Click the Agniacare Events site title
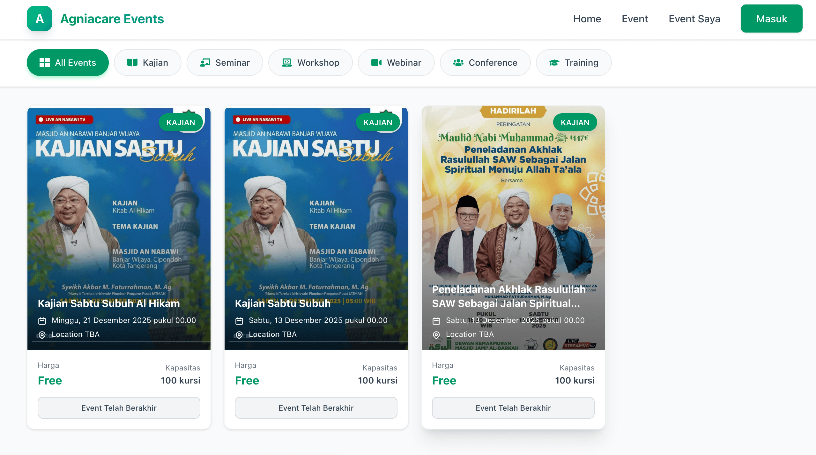 pyautogui.click(x=112, y=19)
